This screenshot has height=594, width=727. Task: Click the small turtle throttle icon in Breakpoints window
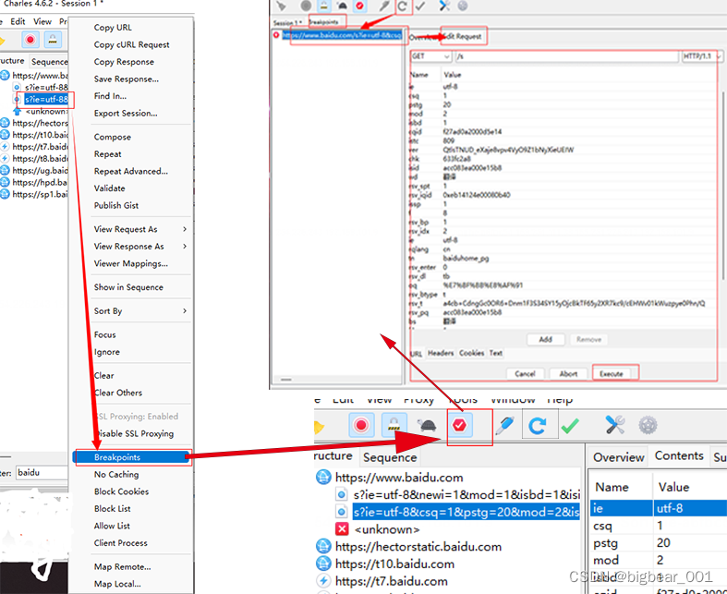click(x=342, y=6)
